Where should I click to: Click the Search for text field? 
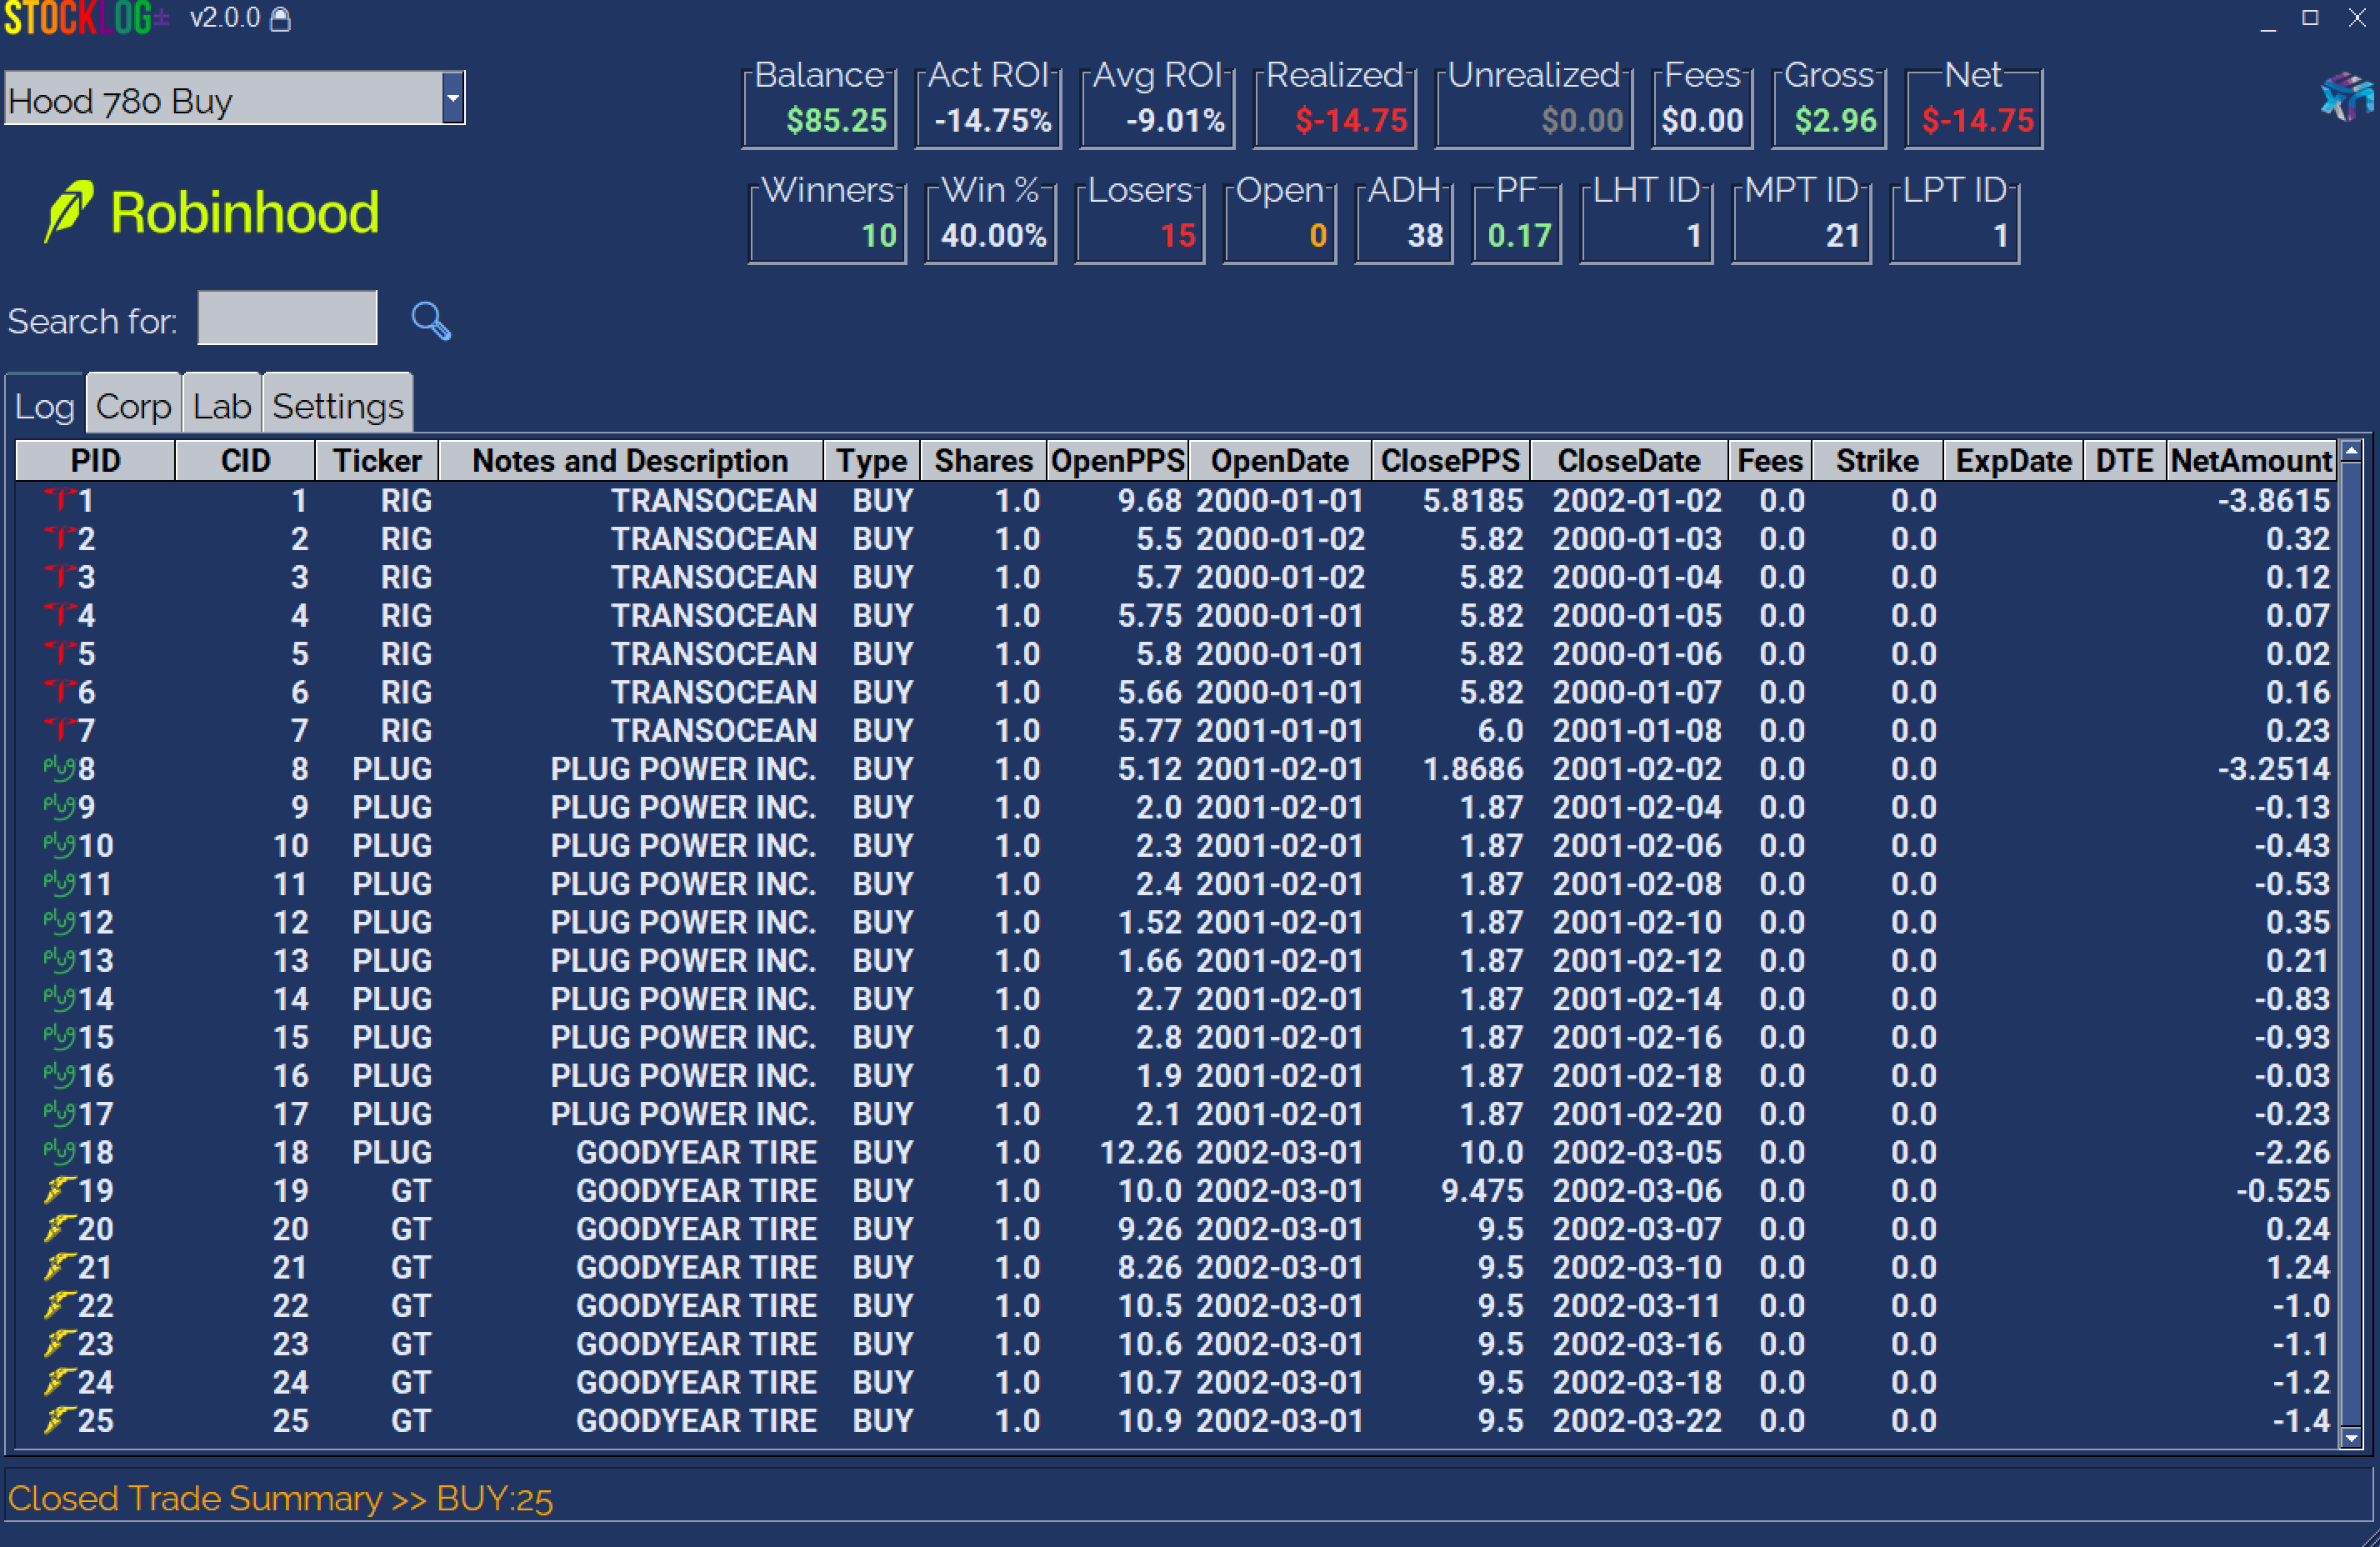pos(287,319)
